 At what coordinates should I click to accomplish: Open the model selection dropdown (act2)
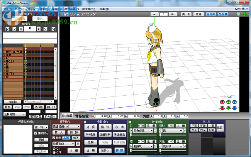[66, 127]
